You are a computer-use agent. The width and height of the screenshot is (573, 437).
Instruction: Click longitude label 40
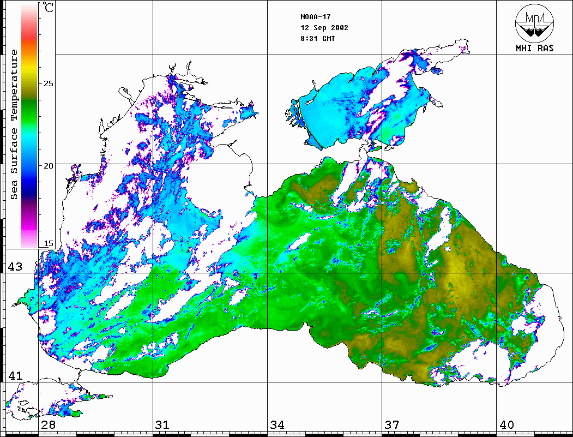506,425
